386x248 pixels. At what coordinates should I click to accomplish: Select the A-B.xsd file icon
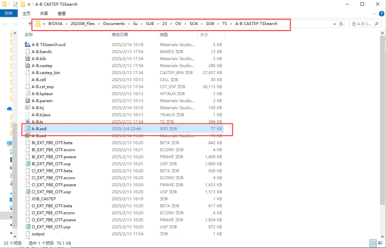[28, 129]
